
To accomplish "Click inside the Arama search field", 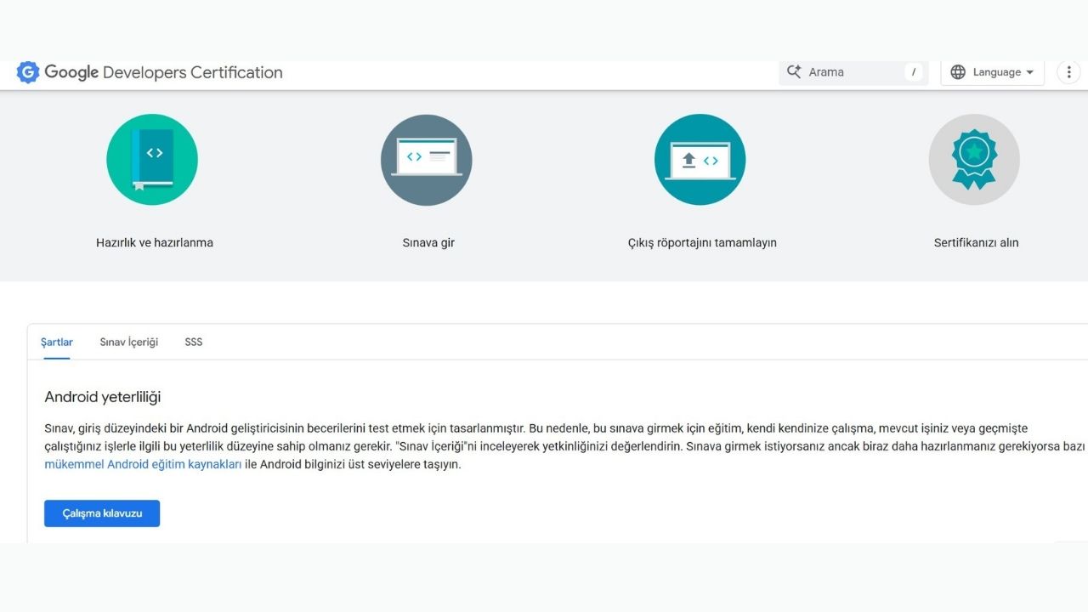I will tap(841, 71).
